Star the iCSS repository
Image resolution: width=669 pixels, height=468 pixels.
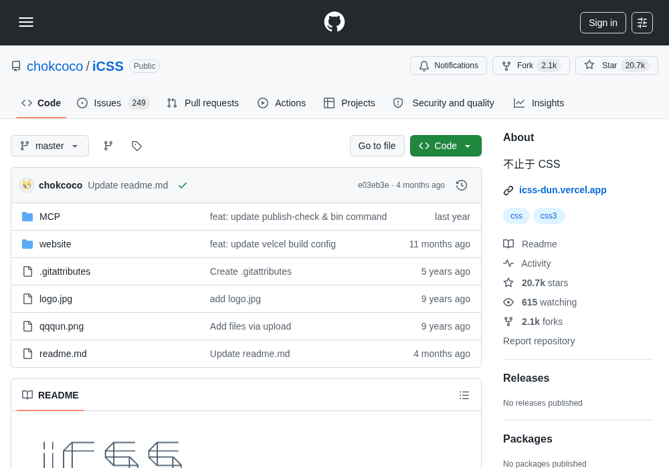(x=617, y=66)
